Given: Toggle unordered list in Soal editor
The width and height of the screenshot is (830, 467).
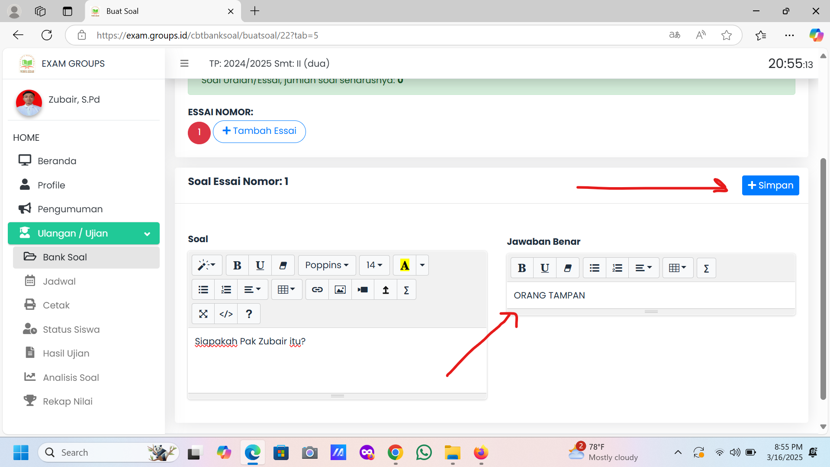Looking at the screenshot, I should coord(203,290).
